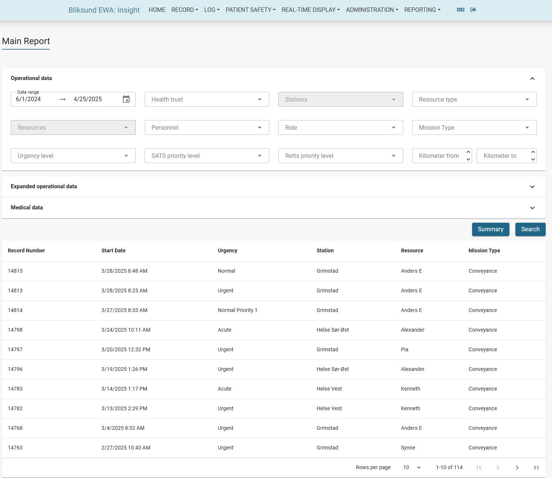Open the Health trust dropdown
Screen dimensions: 552x478
[x=207, y=99]
